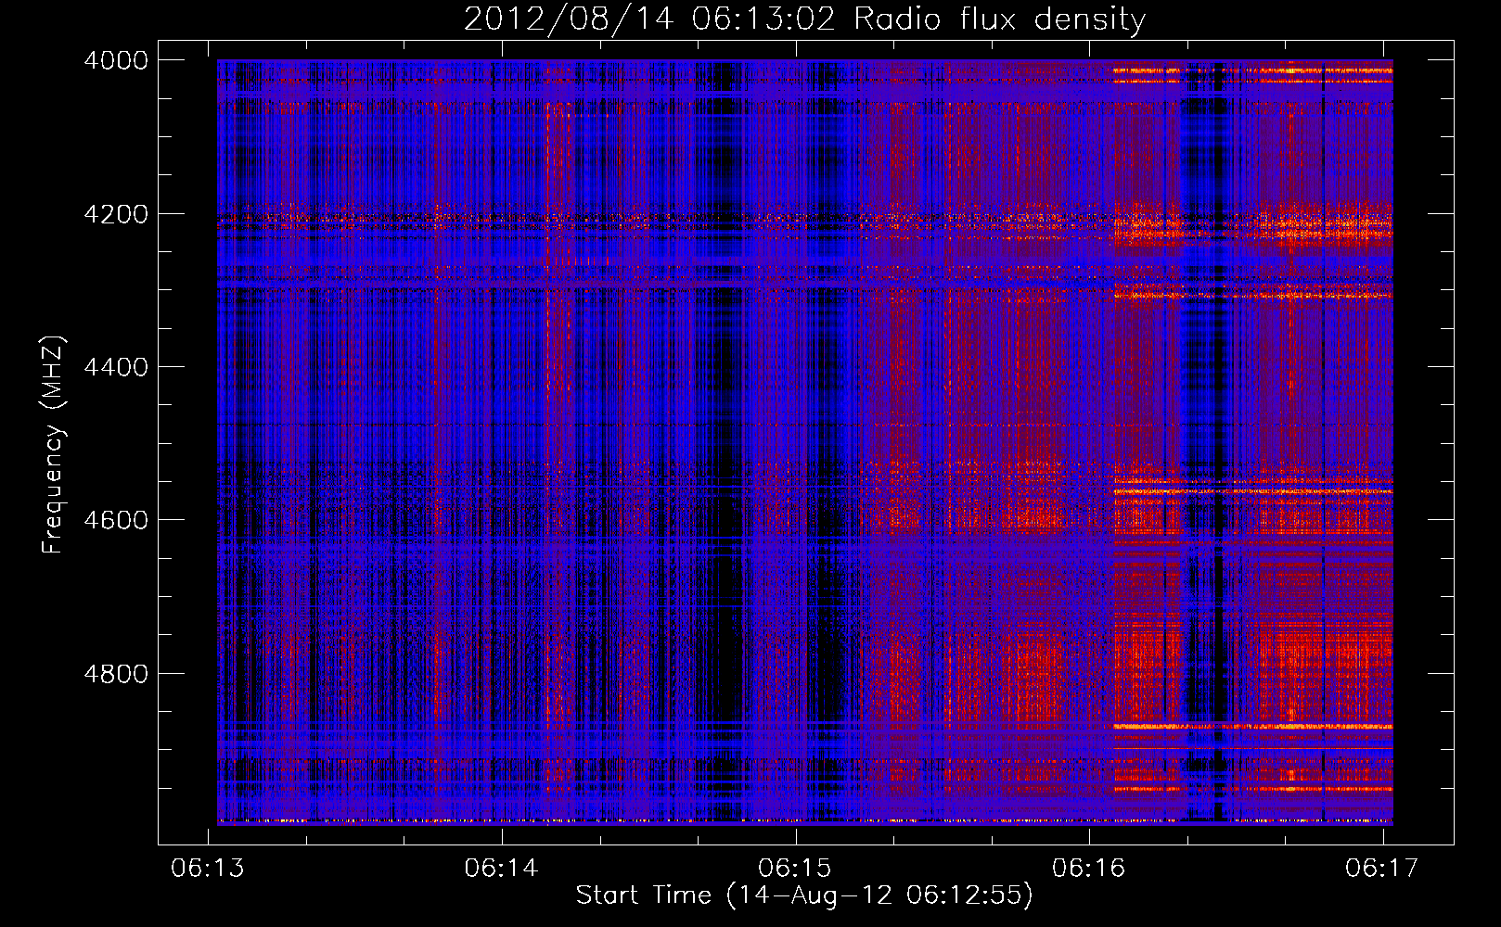Select the 4800 frequency tick label
Image resolution: width=1501 pixels, height=927 pixels.
tap(116, 674)
